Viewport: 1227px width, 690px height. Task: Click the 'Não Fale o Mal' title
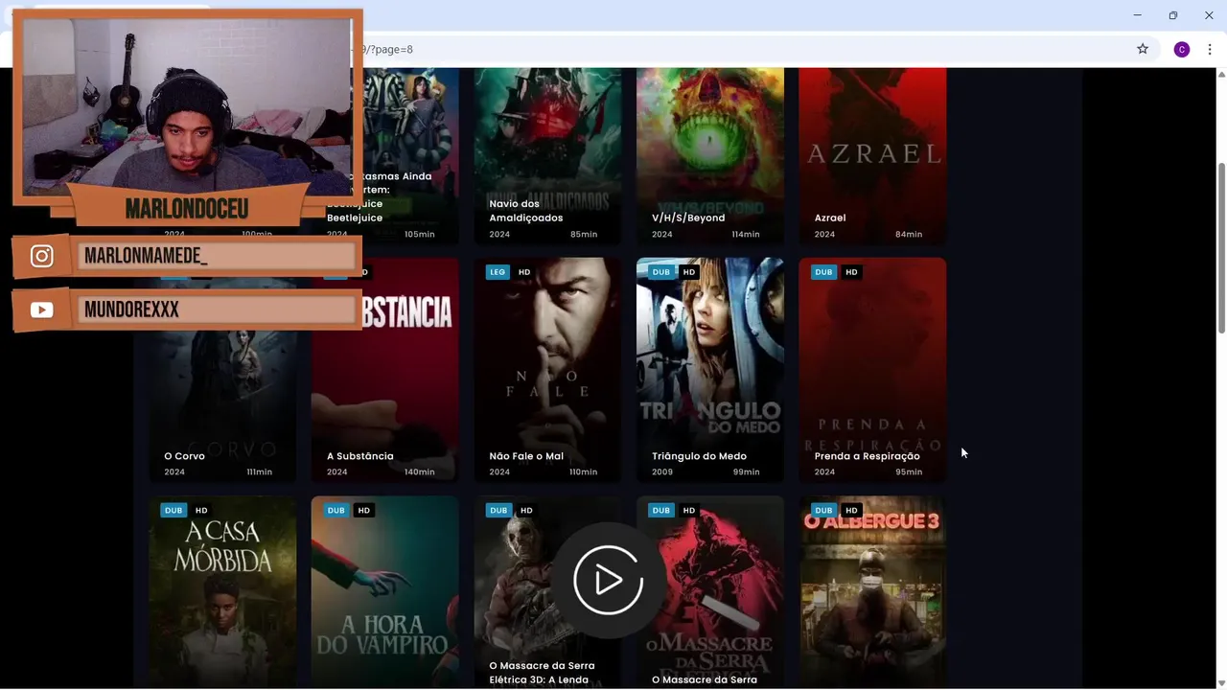pyautogui.click(x=526, y=456)
